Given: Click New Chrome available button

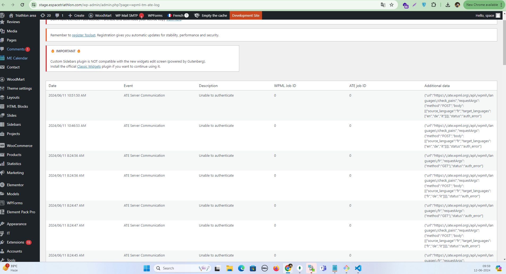Looking at the screenshot, I should (484, 5).
